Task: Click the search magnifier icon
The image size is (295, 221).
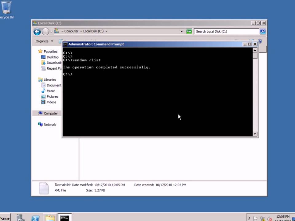Action: pyautogui.click(x=263, y=31)
